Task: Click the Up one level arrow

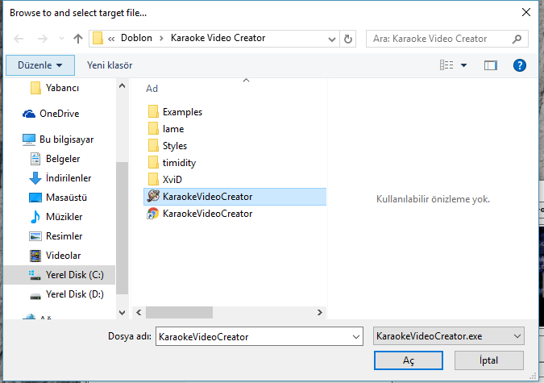Action: (78, 39)
